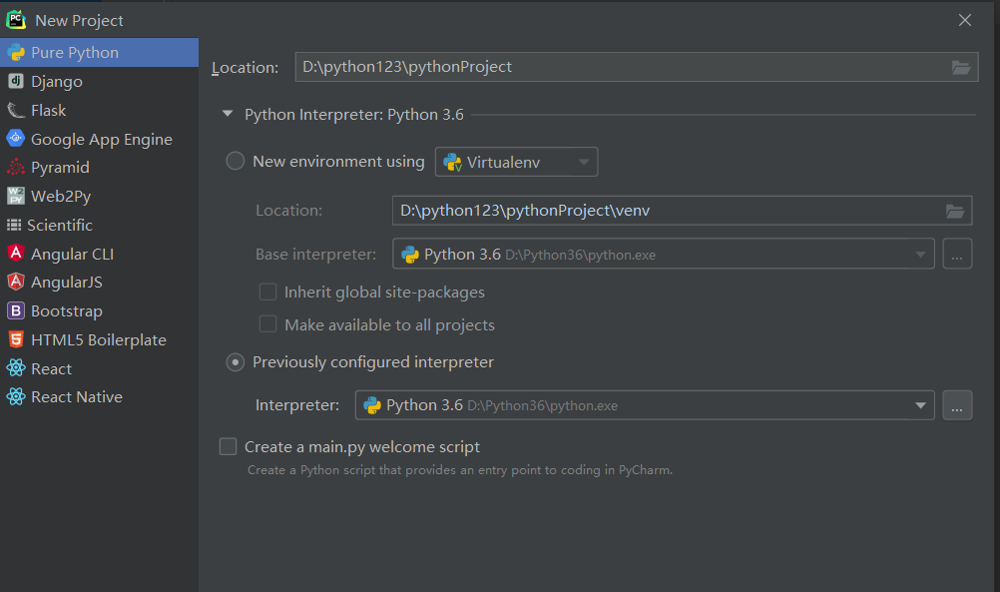Click the Django project type icon

click(x=15, y=82)
